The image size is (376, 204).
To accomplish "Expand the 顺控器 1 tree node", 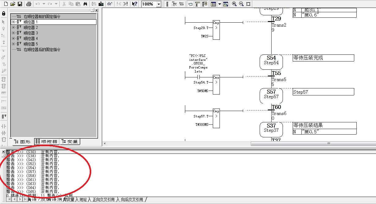I will (13, 22).
